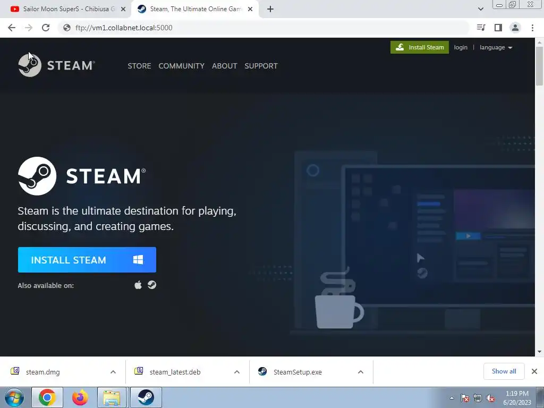Click the network tray icon
Screen dimensions: 544x408
[x=478, y=398]
